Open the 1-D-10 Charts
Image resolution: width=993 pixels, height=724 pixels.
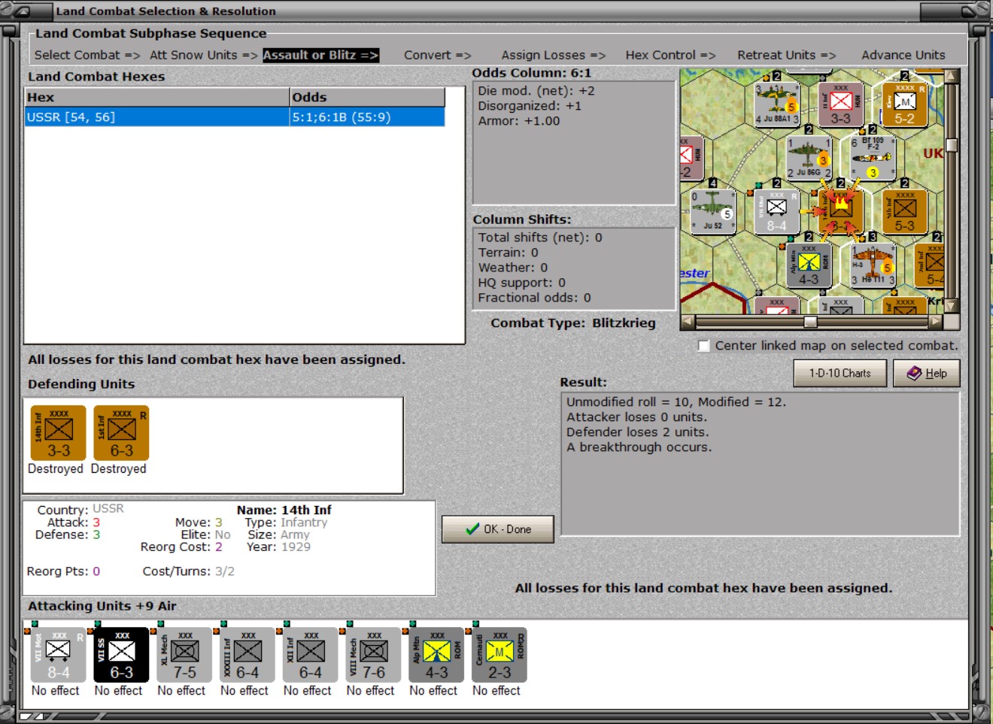point(840,373)
